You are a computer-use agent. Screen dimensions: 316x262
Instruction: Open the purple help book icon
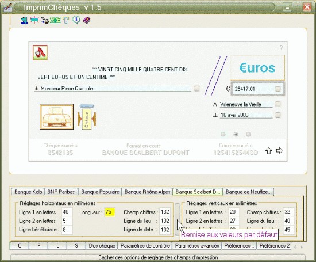point(87,20)
